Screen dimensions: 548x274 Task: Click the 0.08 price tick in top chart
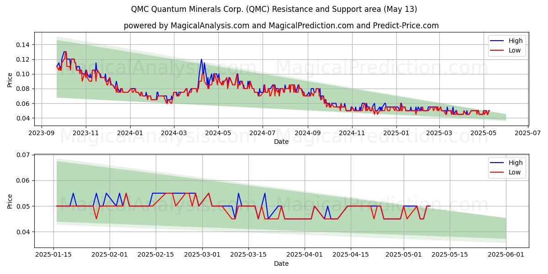click(24, 89)
